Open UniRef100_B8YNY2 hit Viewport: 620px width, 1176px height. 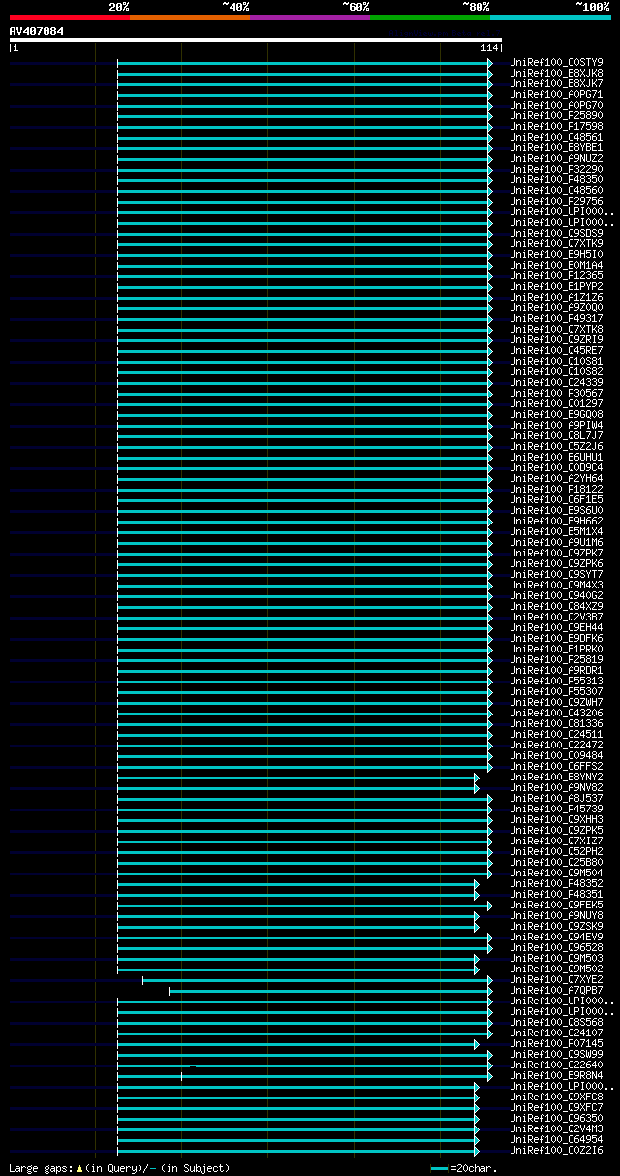556,777
